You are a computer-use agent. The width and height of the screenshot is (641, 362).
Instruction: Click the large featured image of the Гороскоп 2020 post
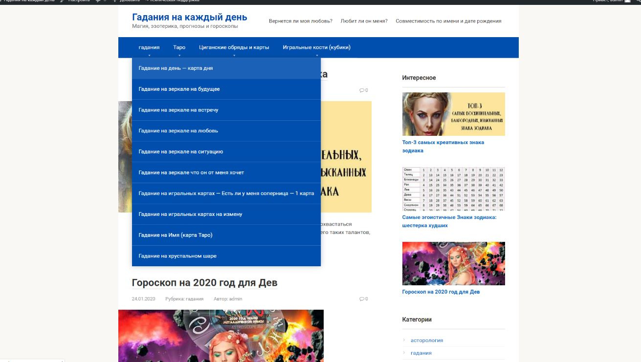click(221, 336)
